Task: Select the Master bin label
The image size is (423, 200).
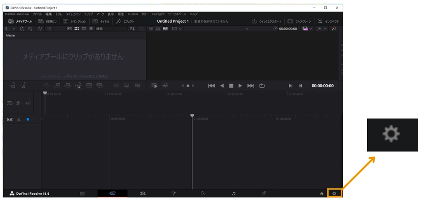Action: 11,35
